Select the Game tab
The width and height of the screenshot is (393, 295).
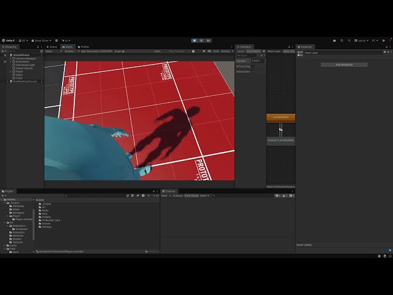[x=67, y=47]
